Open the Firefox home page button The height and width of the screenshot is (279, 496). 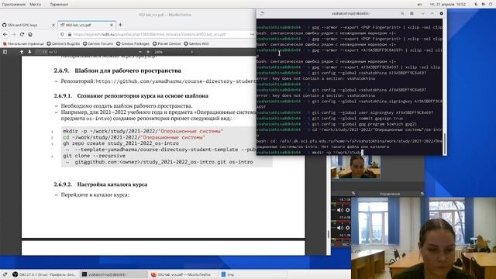pos(30,34)
